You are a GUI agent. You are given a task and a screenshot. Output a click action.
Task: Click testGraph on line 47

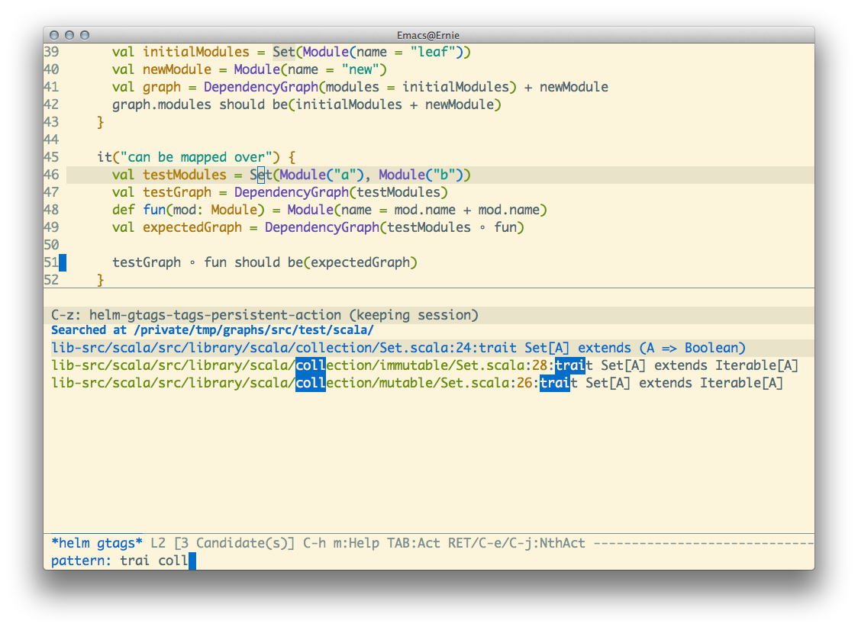[x=177, y=192]
